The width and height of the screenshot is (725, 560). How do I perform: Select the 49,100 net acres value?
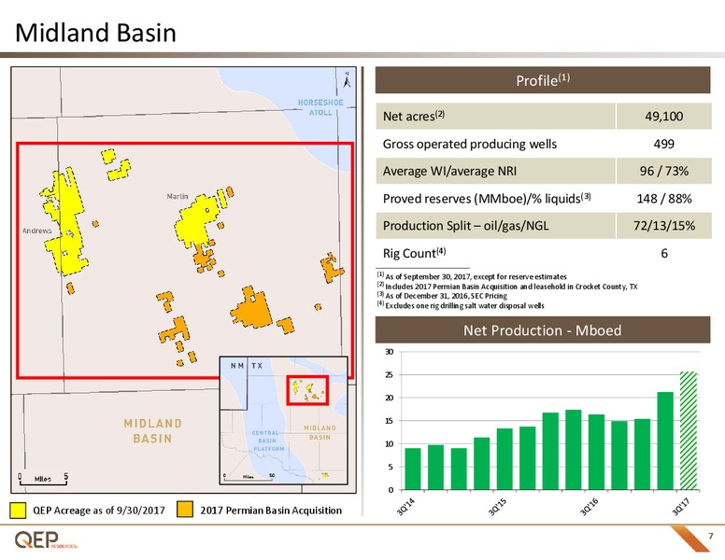click(x=663, y=116)
